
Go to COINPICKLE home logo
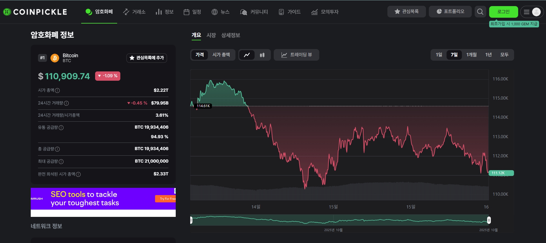[x=35, y=12]
